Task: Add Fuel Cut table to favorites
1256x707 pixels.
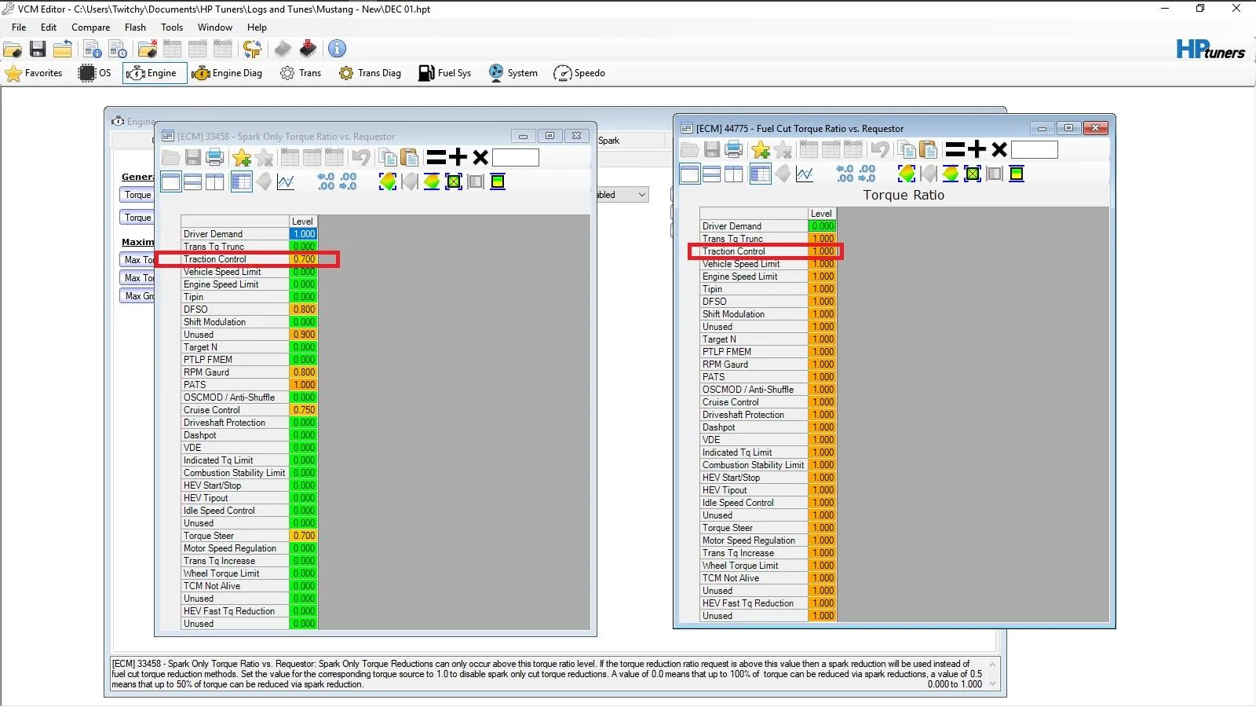Action: (x=761, y=149)
